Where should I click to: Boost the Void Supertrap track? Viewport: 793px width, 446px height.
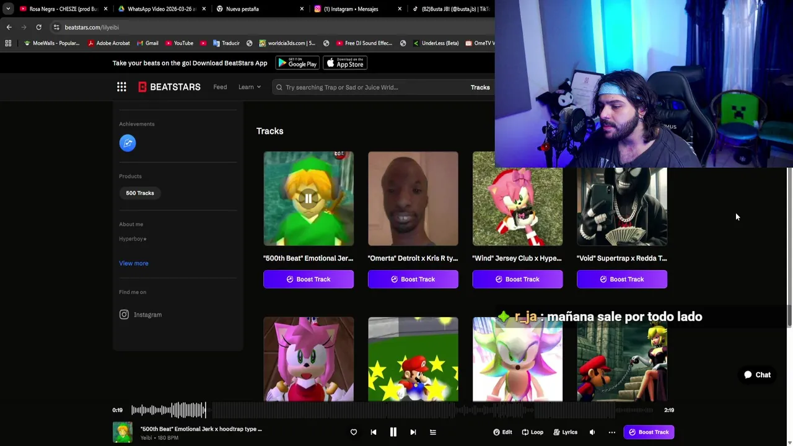click(x=622, y=279)
